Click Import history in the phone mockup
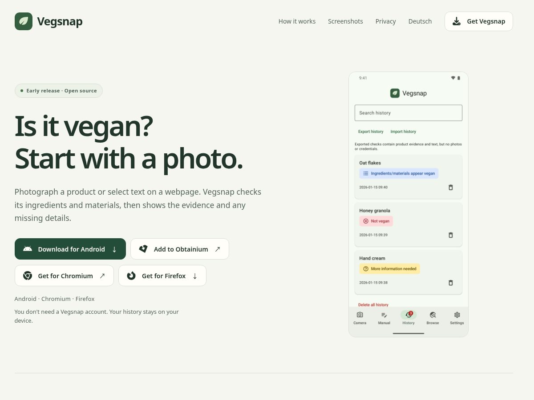 (403, 132)
